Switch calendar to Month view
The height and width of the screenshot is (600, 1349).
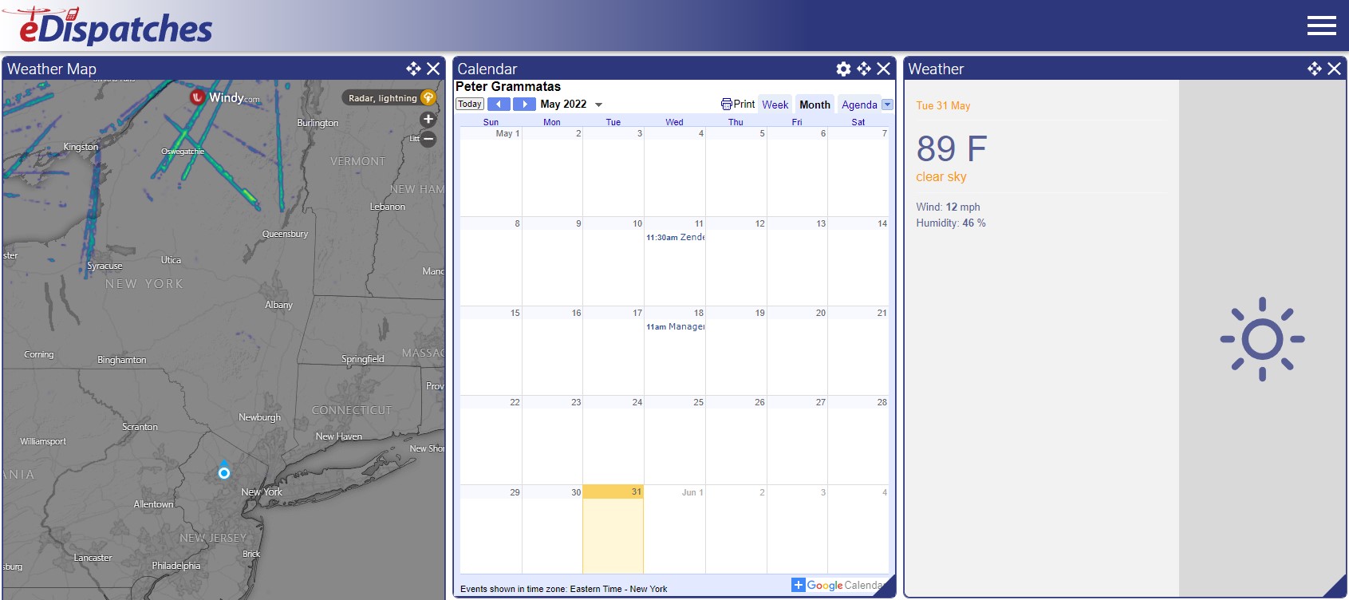coord(815,105)
